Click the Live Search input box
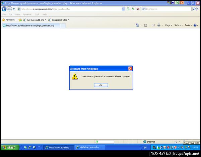Screen dimensions: 201x157 pos(166,9)
